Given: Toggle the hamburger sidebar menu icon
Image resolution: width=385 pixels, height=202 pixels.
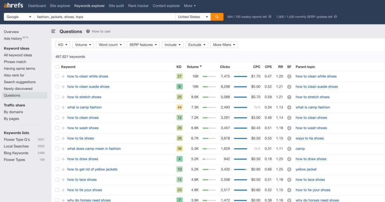Looking at the screenshot, I should click(x=53, y=31).
